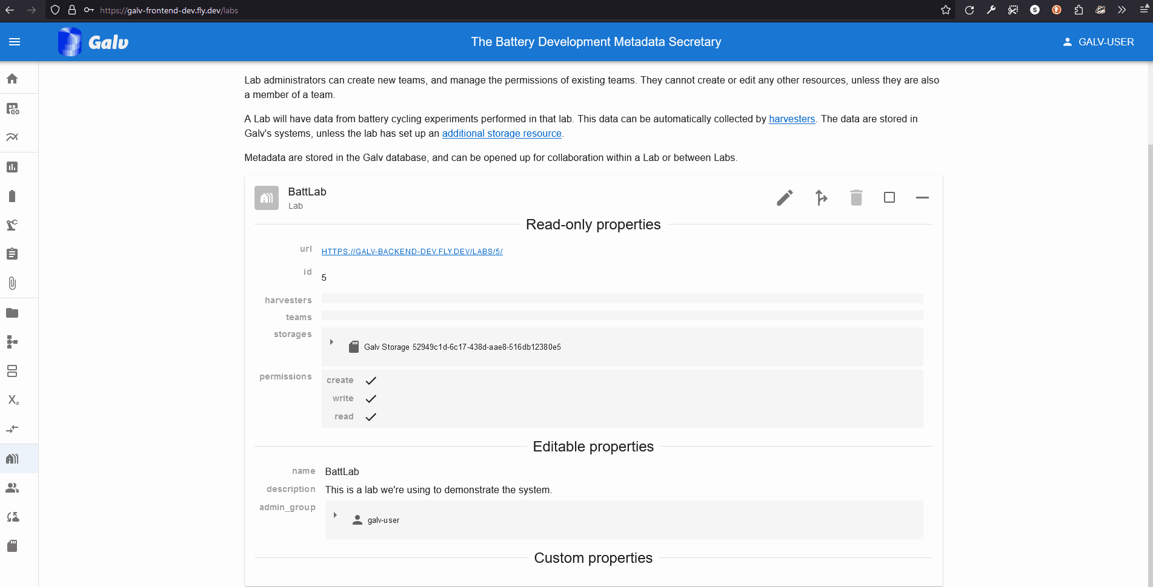1153x587 pixels.
Task: Click the fork arrow icon on BattLab card
Action: click(820, 198)
